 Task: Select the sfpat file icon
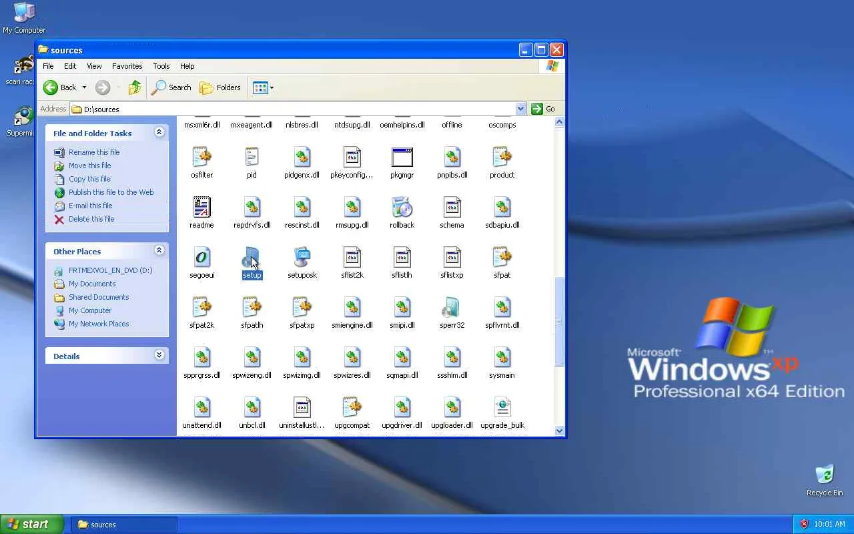point(502,258)
